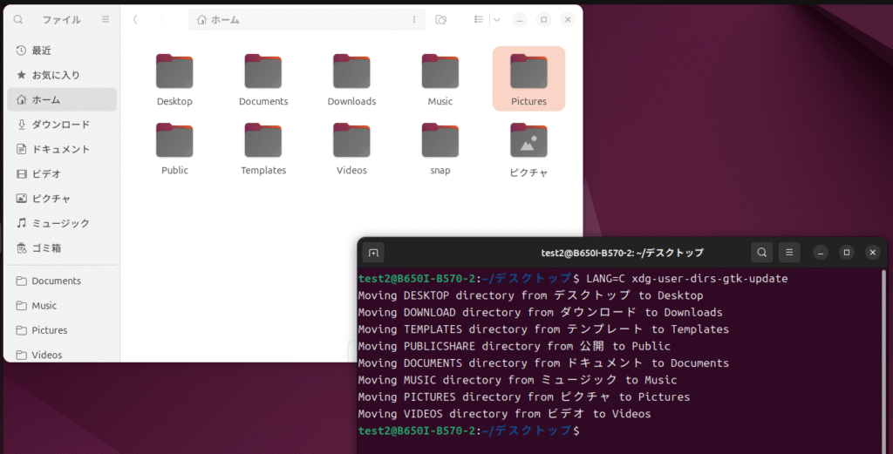Click the terminal search button
The image size is (893, 454).
[x=761, y=253]
